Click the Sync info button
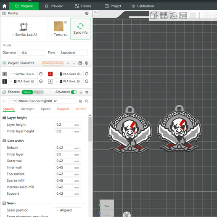 [x=80, y=29]
